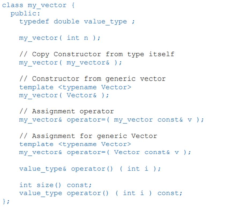Click the 'int n' constructor parameter
The height and width of the screenshot is (207, 242).
click(77, 38)
